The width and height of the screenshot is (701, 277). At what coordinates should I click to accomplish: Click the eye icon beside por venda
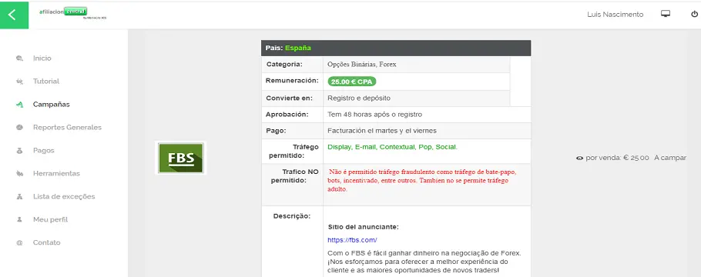pyautogui.click(x=580, y=159)
